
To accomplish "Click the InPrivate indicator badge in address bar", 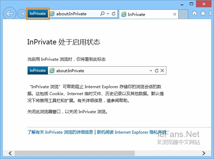I will (38, 14).
